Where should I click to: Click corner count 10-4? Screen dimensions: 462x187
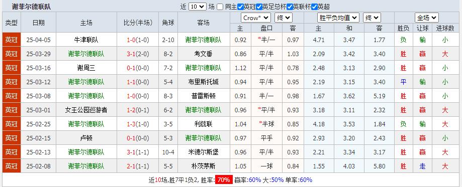168,152
